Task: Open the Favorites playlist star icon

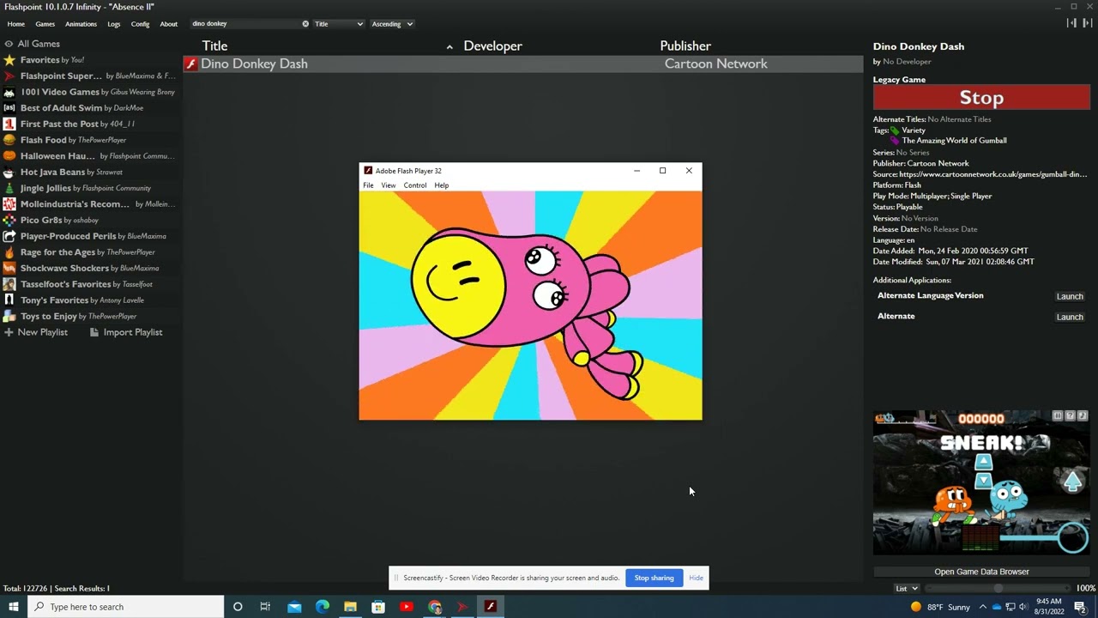Action: pyautogui.click(x=9, y=60)
